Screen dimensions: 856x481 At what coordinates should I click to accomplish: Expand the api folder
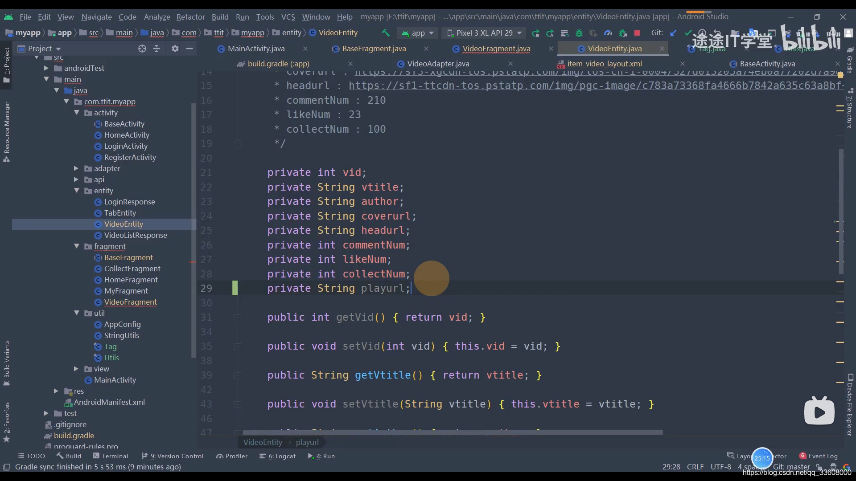76,179
